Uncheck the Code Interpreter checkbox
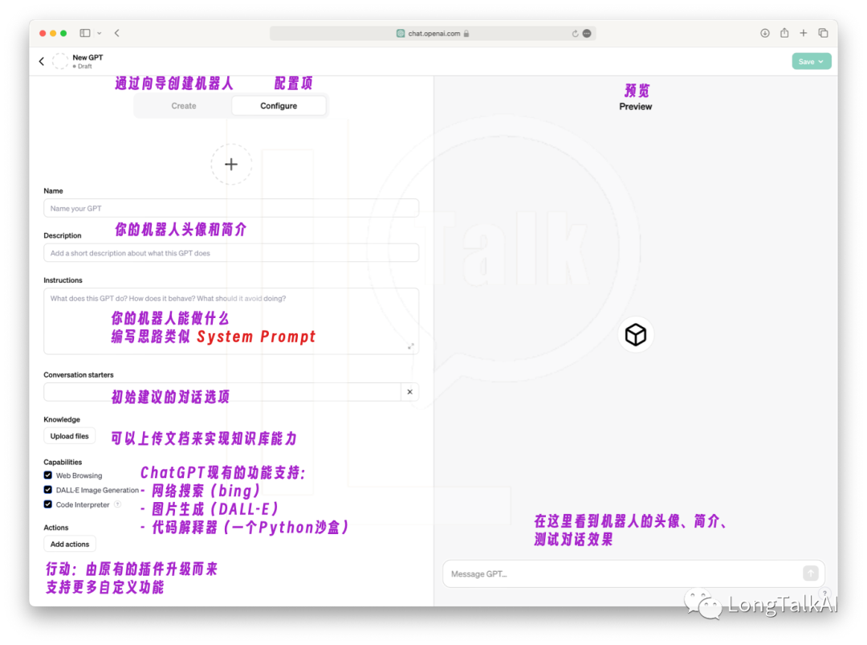This screenshot has height=645, width=867. [48, 504]
